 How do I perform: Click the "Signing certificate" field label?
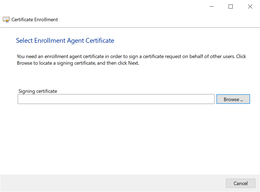tap(38, 91)
